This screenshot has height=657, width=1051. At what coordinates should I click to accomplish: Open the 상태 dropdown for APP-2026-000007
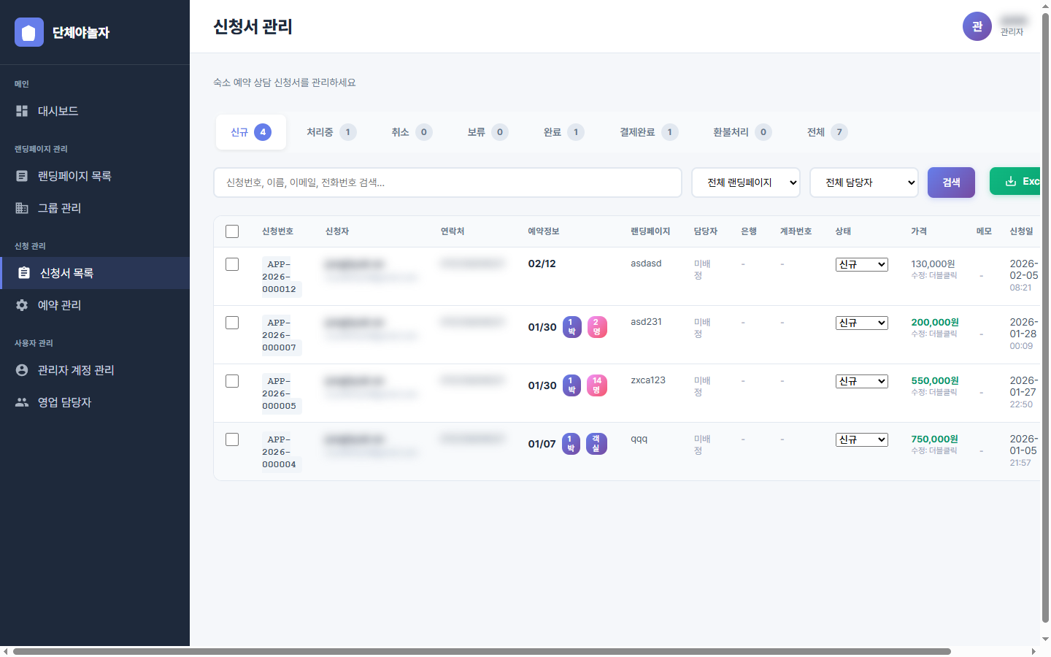[x=862, y=322]
